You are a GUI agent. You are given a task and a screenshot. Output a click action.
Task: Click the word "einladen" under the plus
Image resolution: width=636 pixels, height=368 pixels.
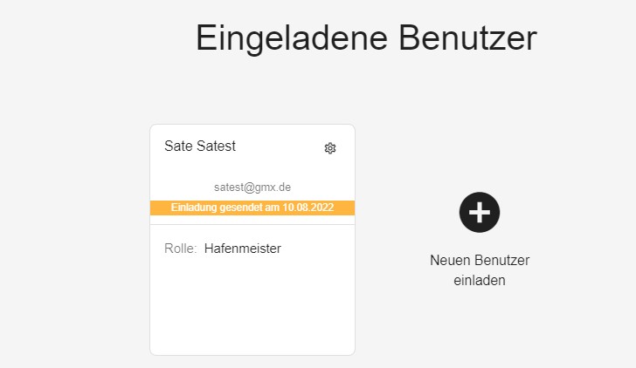click(480, 280)
